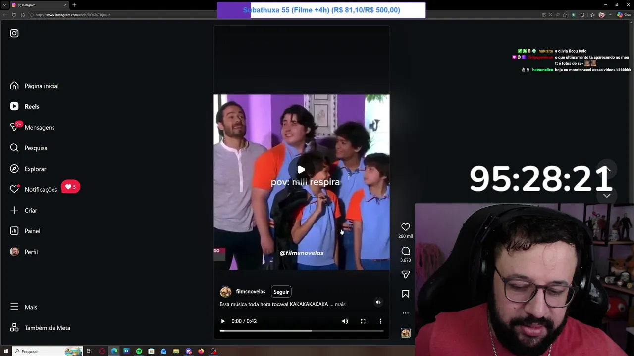Expand caption with mais link
This screenshot has height=356, width=634.
pyautogui.click(x=340, y=304)
